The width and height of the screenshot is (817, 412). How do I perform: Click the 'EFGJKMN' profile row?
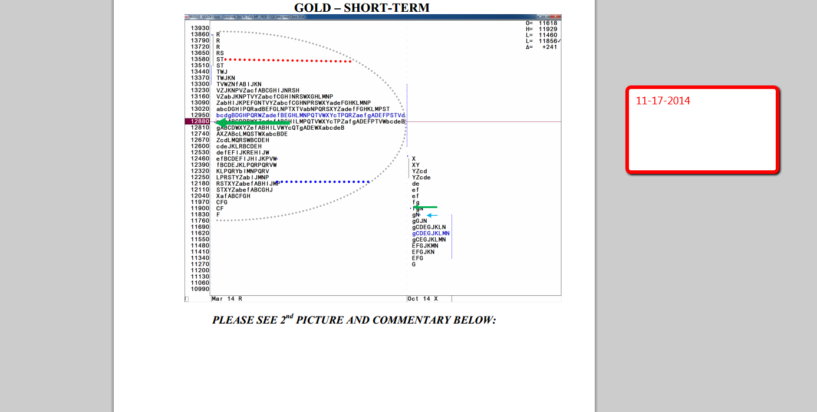424,246
